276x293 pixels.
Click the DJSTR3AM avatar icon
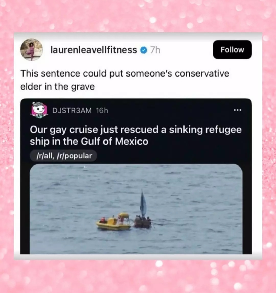[39, 110]
